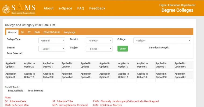The width and height of the screenshot is (204, 107).
Task: Open the e-Space menu item
Action: tap(65, 8)
